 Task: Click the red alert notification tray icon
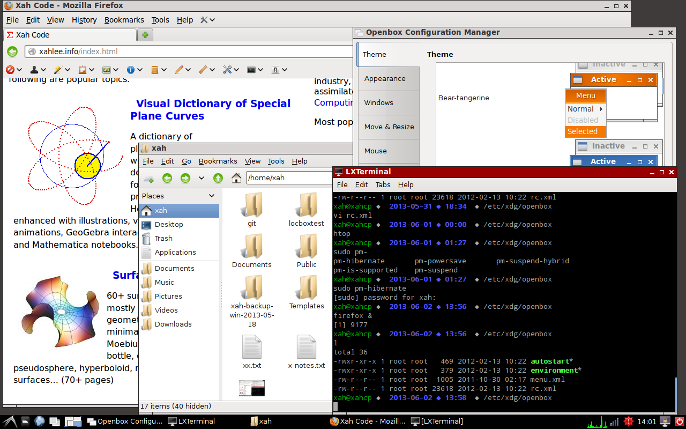629,421
